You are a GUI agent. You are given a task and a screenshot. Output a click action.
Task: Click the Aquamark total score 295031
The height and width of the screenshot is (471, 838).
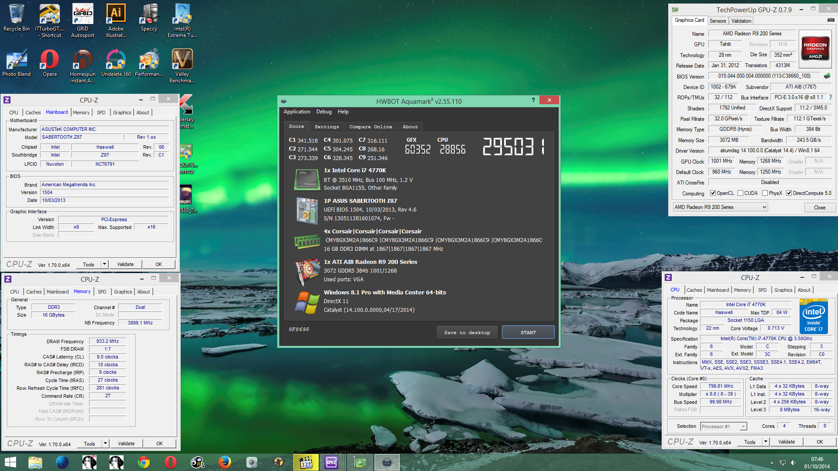[514, 147]
